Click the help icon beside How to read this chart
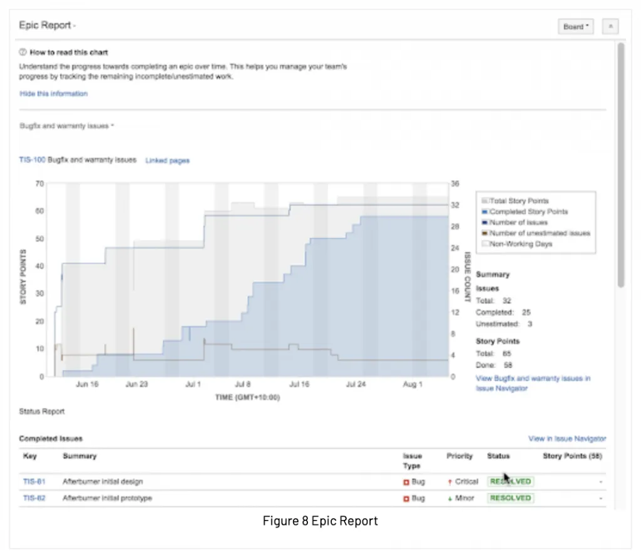Image resolution: width=641 pixels, height=558 pixels. tap(23, 53)
